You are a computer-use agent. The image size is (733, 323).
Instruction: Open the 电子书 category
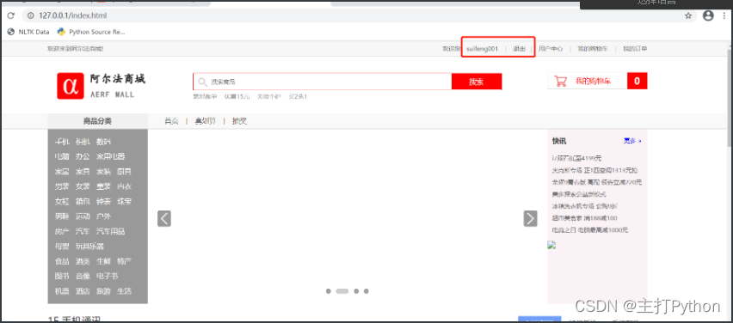point(107,277)
